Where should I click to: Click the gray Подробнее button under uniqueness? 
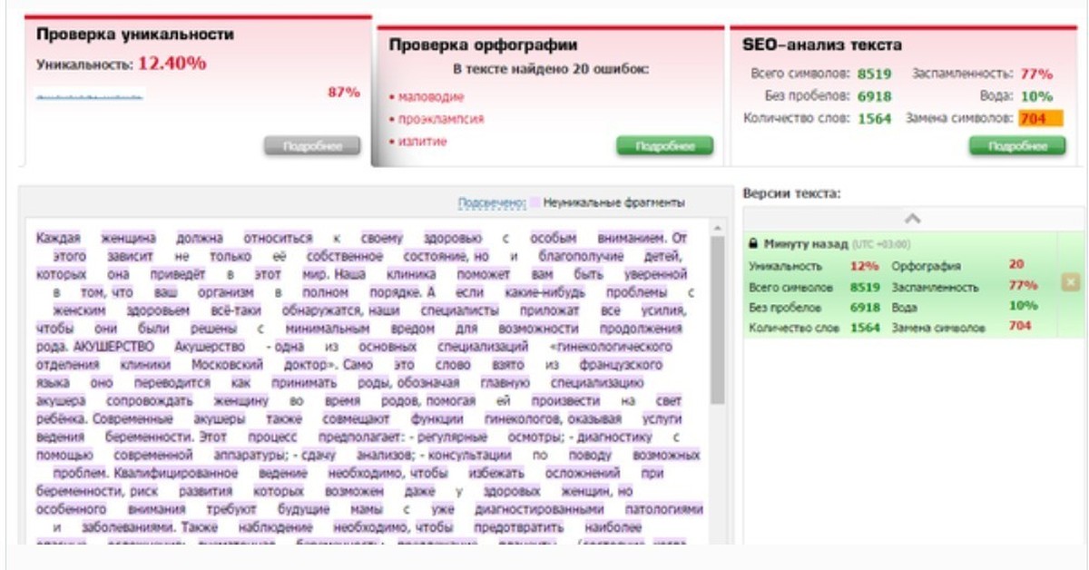point(312,146)
